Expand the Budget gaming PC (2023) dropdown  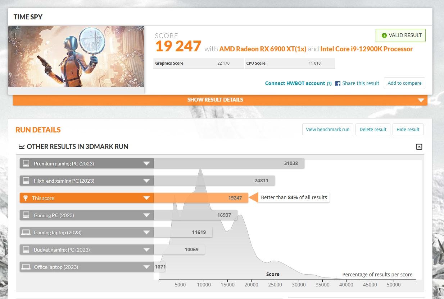[x=146, y=249]
